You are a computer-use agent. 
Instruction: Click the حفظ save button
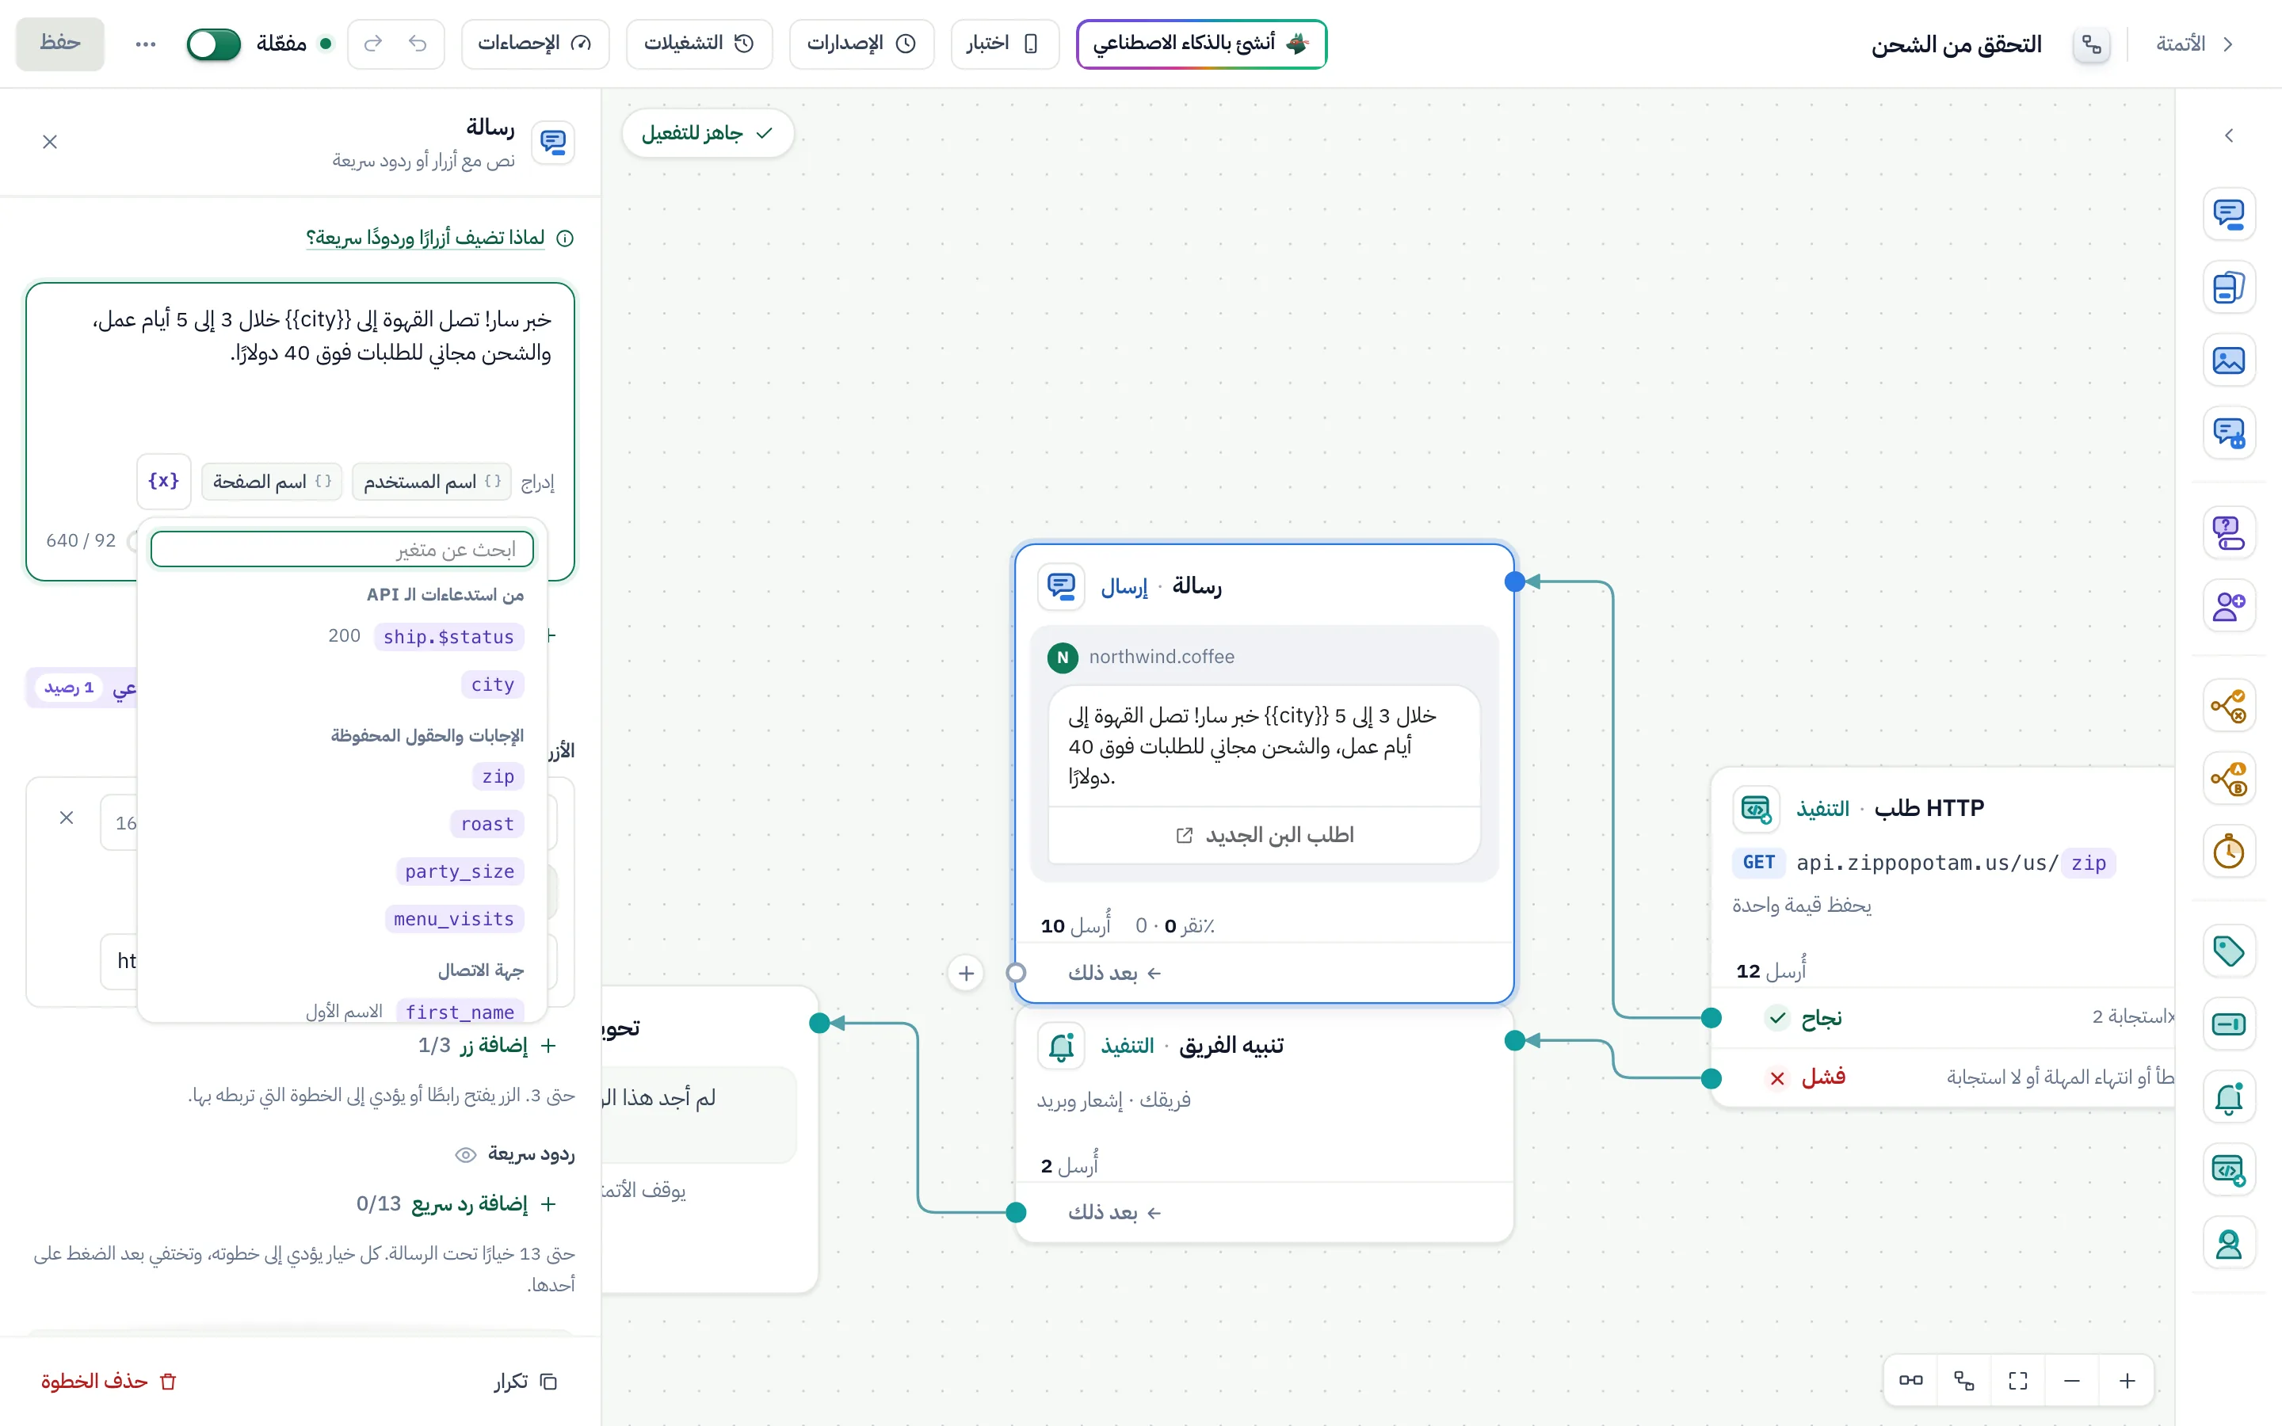[59, 44]
